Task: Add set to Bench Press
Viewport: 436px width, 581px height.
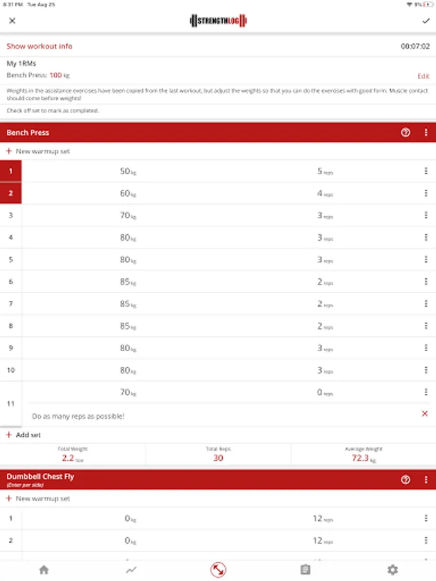Action: 23,435
